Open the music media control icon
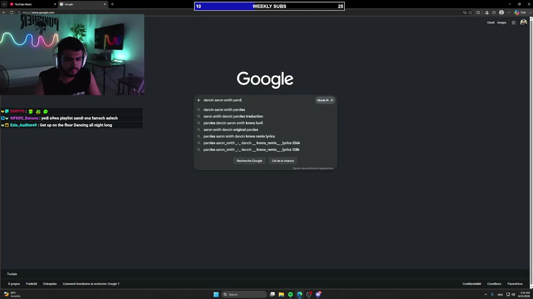The image size is (533, 299). pyautogui.click(x=486, y=12)
